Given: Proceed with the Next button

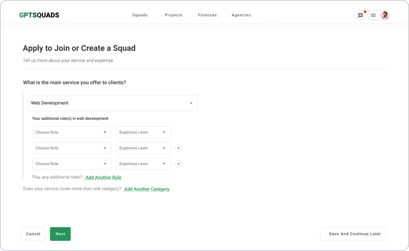Looking at the screenshot, I should (60, 234).
